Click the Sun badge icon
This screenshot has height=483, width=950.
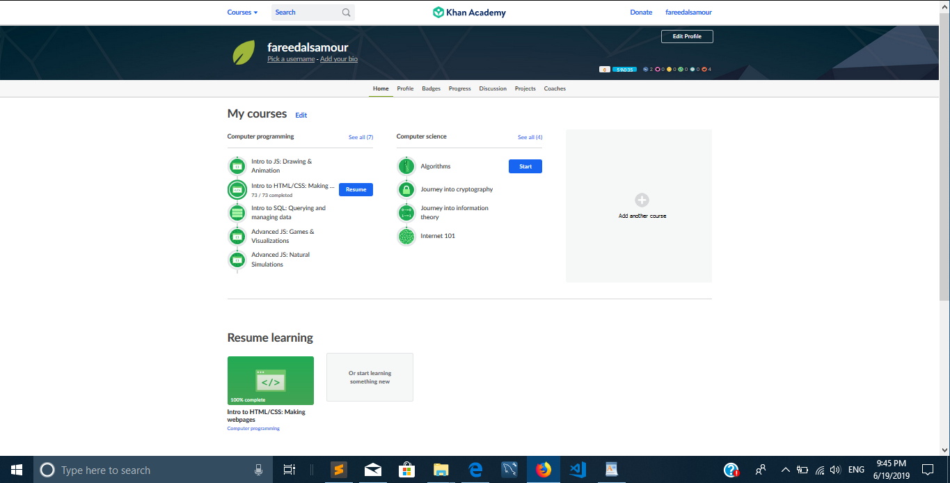669,70
